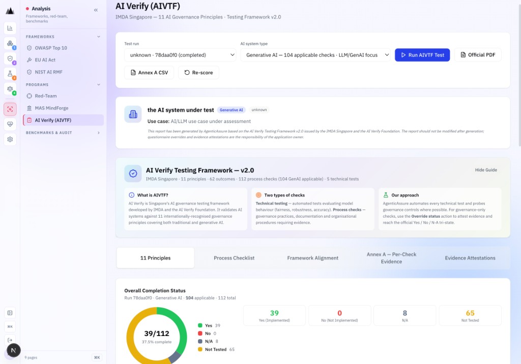521x364 pixels.
Task: Click the logout arrow rail icon
Action: 10,340
